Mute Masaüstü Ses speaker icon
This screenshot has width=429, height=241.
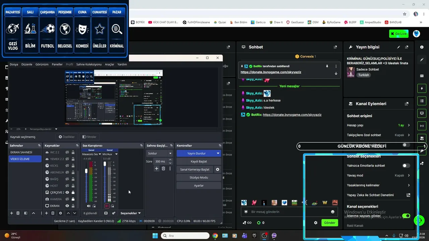click(89, 206)
